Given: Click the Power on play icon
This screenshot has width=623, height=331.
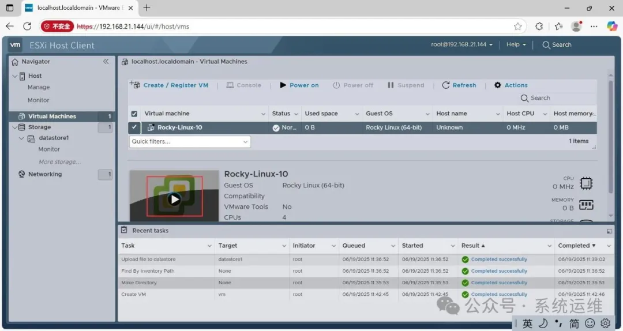Looking at the screenshot, I should [x=283, y=85].
